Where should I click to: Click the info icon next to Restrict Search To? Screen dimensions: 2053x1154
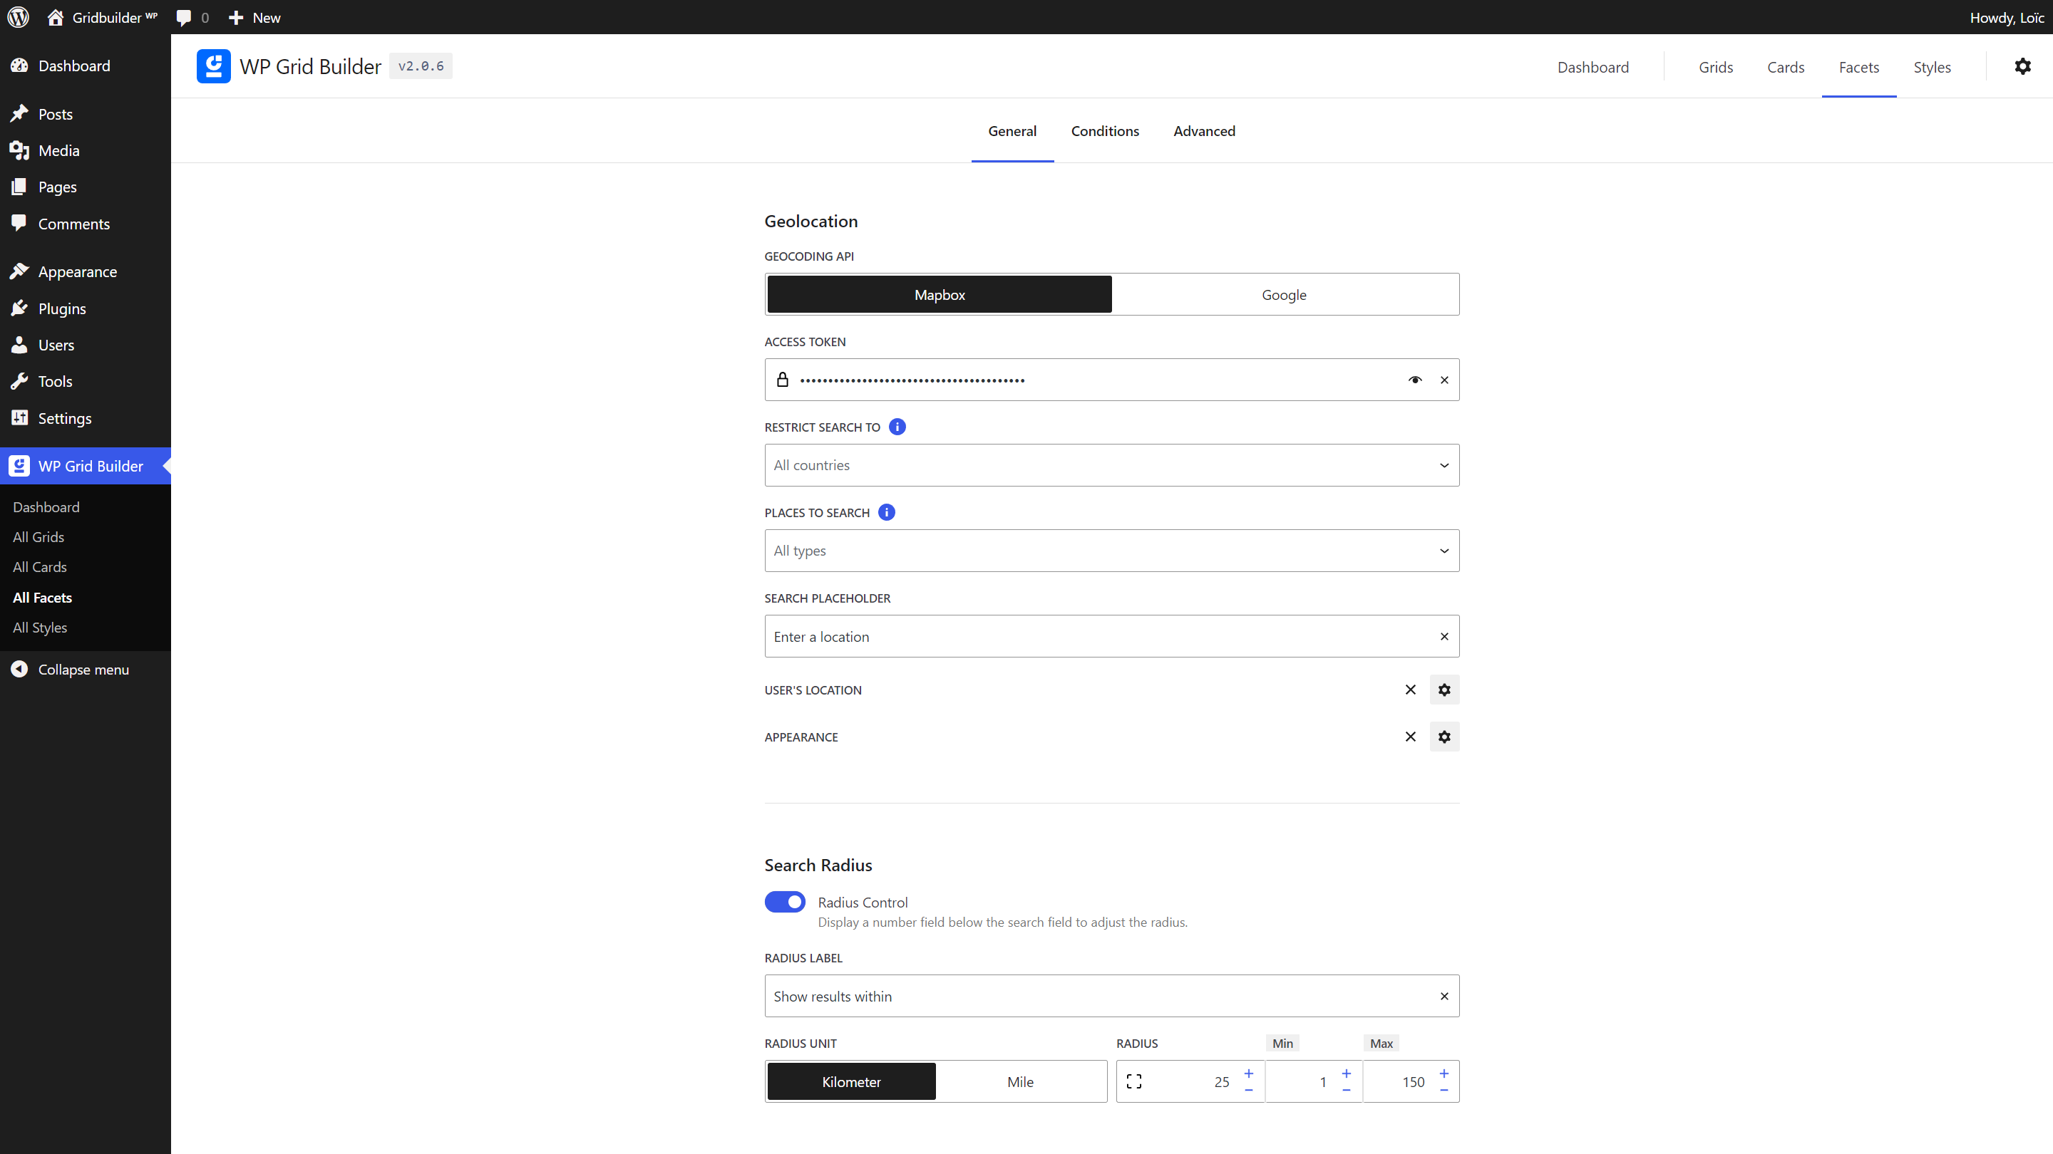tap(897, 427)
